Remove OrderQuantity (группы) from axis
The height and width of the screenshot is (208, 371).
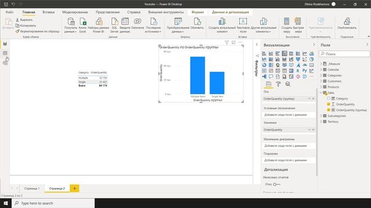click(313, 99)
